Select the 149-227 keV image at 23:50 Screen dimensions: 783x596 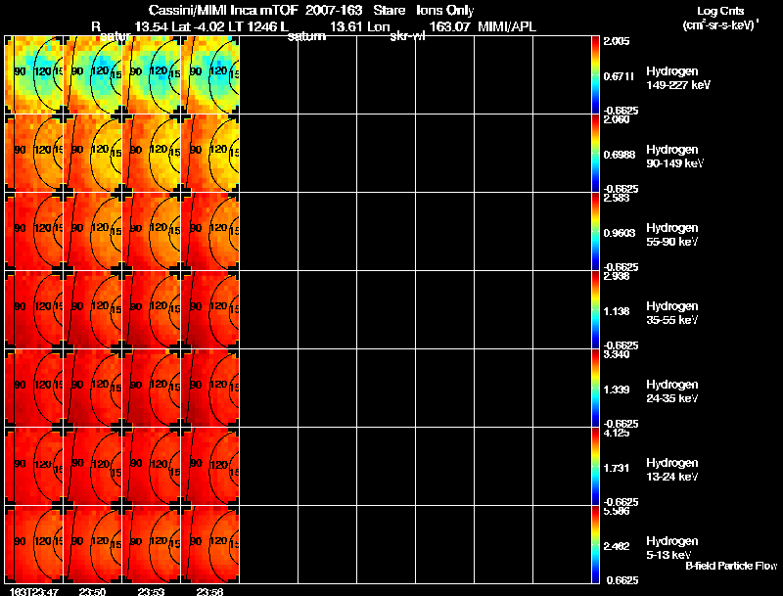click(93, 75)
